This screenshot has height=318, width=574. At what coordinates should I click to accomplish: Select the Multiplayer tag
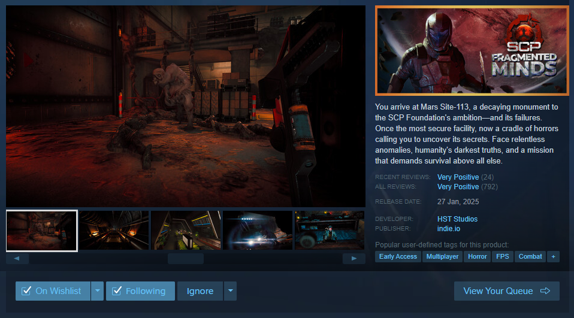[442, 256]
